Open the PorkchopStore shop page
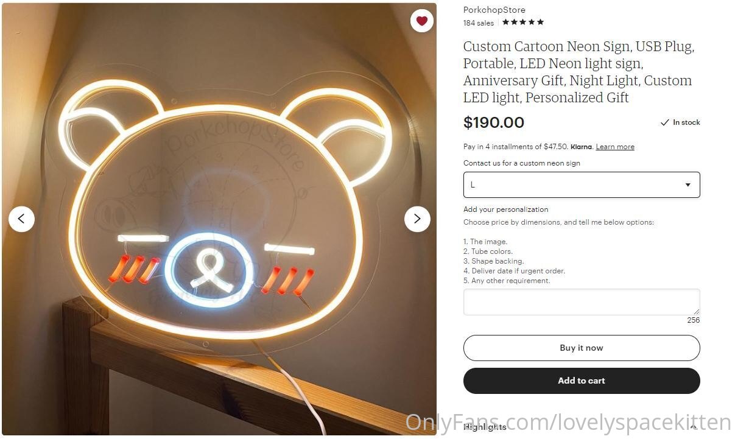This screenshot has width=735, height=439. click(x=494, y=10)
